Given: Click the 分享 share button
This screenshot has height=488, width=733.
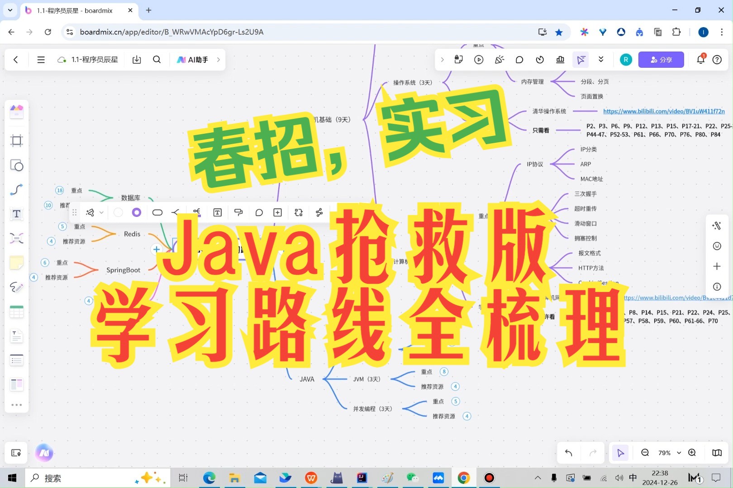Looking at the screenshot, I should tap(661, 59).
